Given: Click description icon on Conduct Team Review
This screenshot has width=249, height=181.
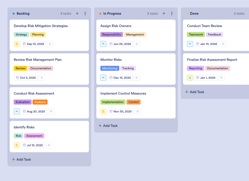Looking at the screenshot, I should [x=223, y=44].
